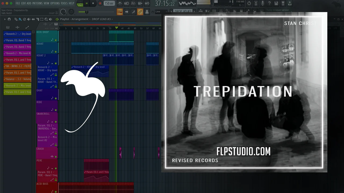The width and height of the screenshot is (344, 193).
Task: Select the mute tool in playlist
Action: point(29,19)
